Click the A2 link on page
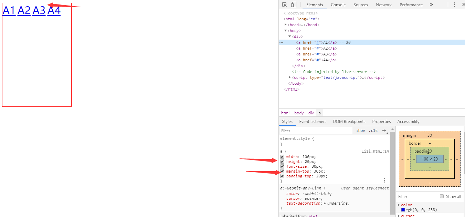 point(24,11)
